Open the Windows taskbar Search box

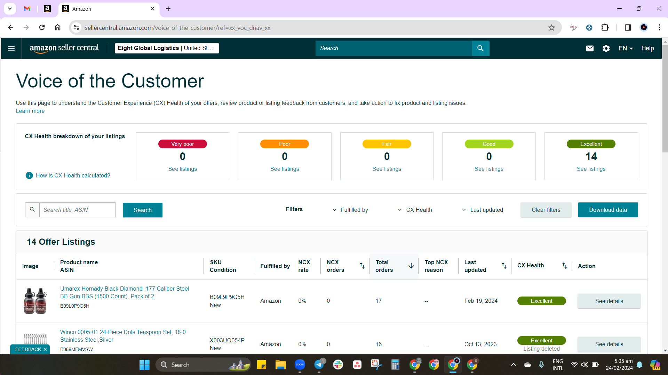pos(203,365)
